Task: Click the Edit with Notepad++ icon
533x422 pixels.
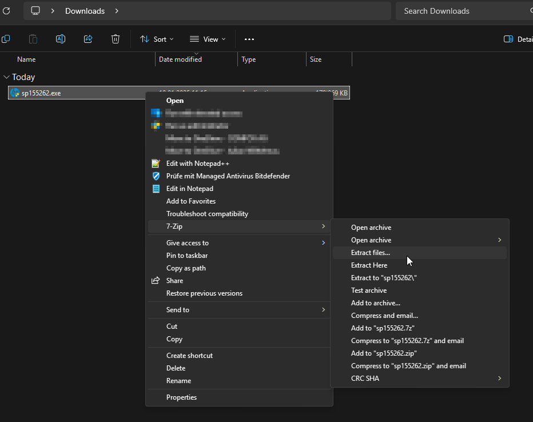Action: (156, 163)
